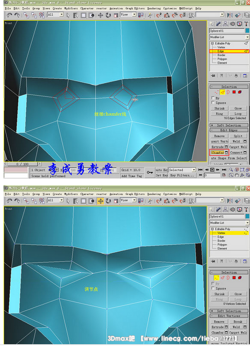Click Sphere01 object color swatch in top window
Screen dimensions: 250x346
[x=247, y=30]
